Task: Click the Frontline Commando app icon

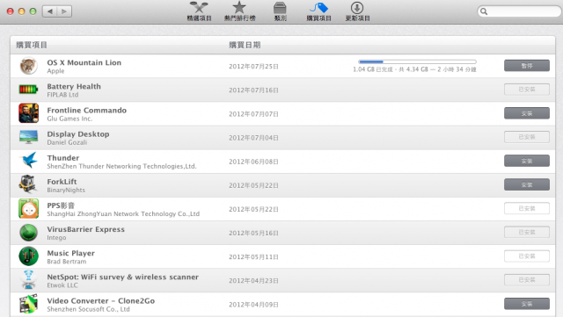Action: (28, 113)
